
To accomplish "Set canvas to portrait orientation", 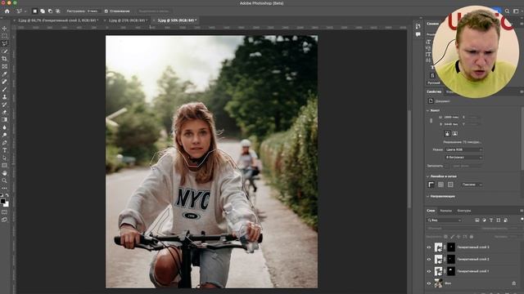I will pos(447,133).
